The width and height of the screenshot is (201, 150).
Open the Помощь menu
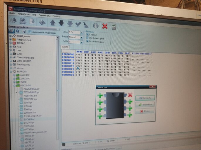pos(57,16)
